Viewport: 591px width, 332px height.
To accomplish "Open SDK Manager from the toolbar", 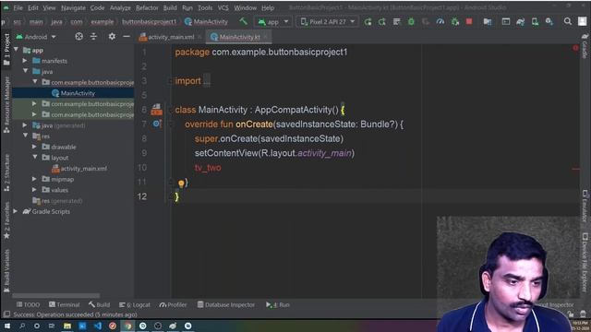I will point(549,22).
